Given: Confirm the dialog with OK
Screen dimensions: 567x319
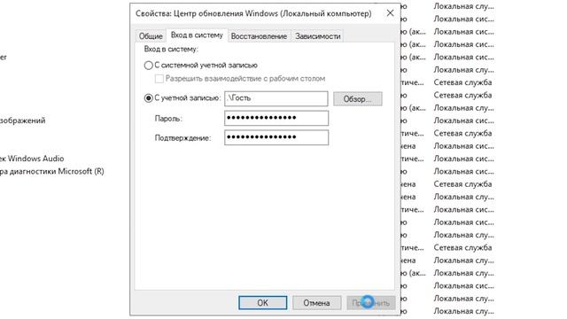Looking at the screenshot, I should [x=263, y=303].
